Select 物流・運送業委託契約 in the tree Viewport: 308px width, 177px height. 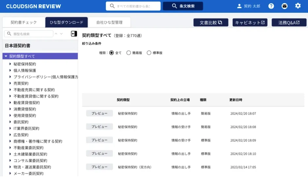(32, 167)
